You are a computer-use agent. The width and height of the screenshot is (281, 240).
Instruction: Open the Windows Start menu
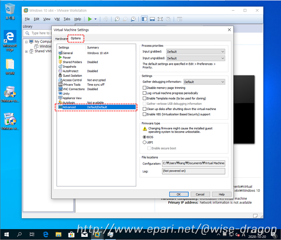pyautogui.click(x=6, y=234)
